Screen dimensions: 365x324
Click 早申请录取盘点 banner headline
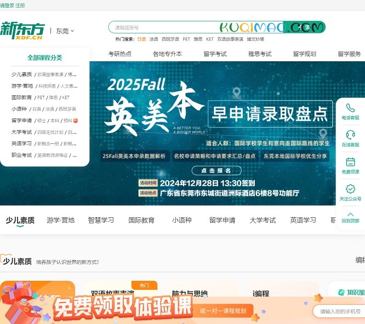click(x=270, y=114)
